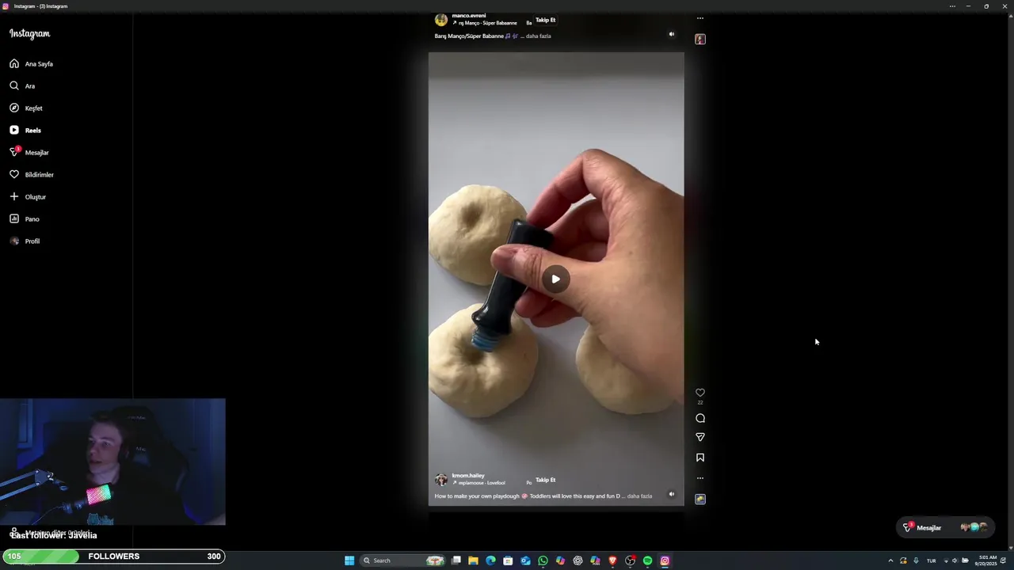Open ChatGPT from taskbar

(578, 560)
